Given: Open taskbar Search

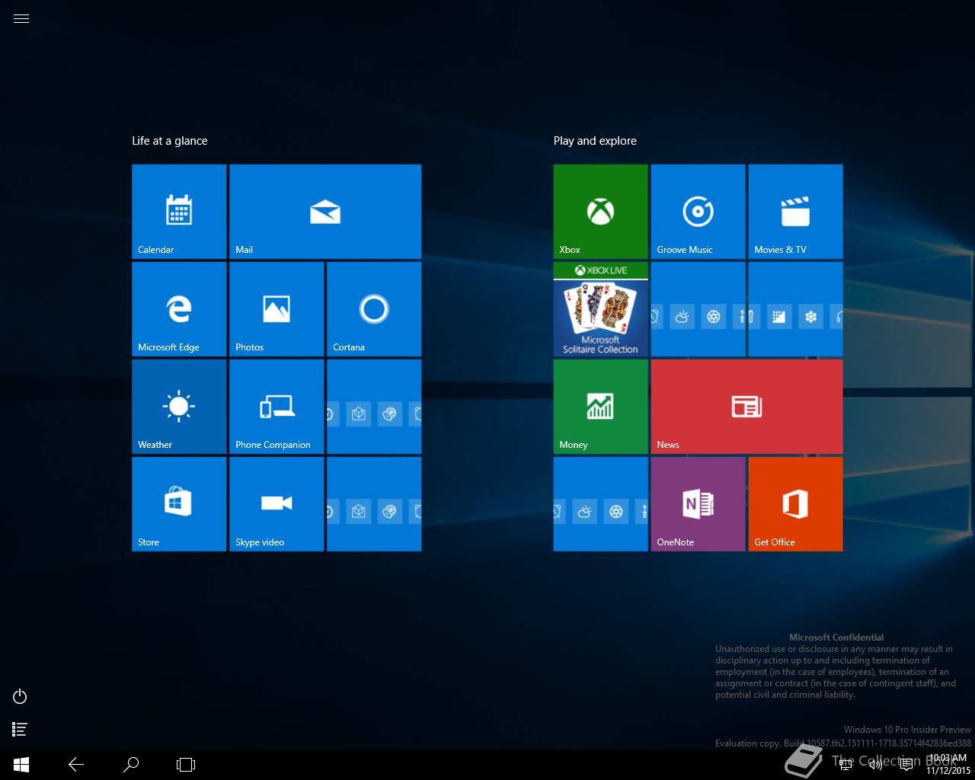Looking at the screenshot, I should (x=131, y=765).
